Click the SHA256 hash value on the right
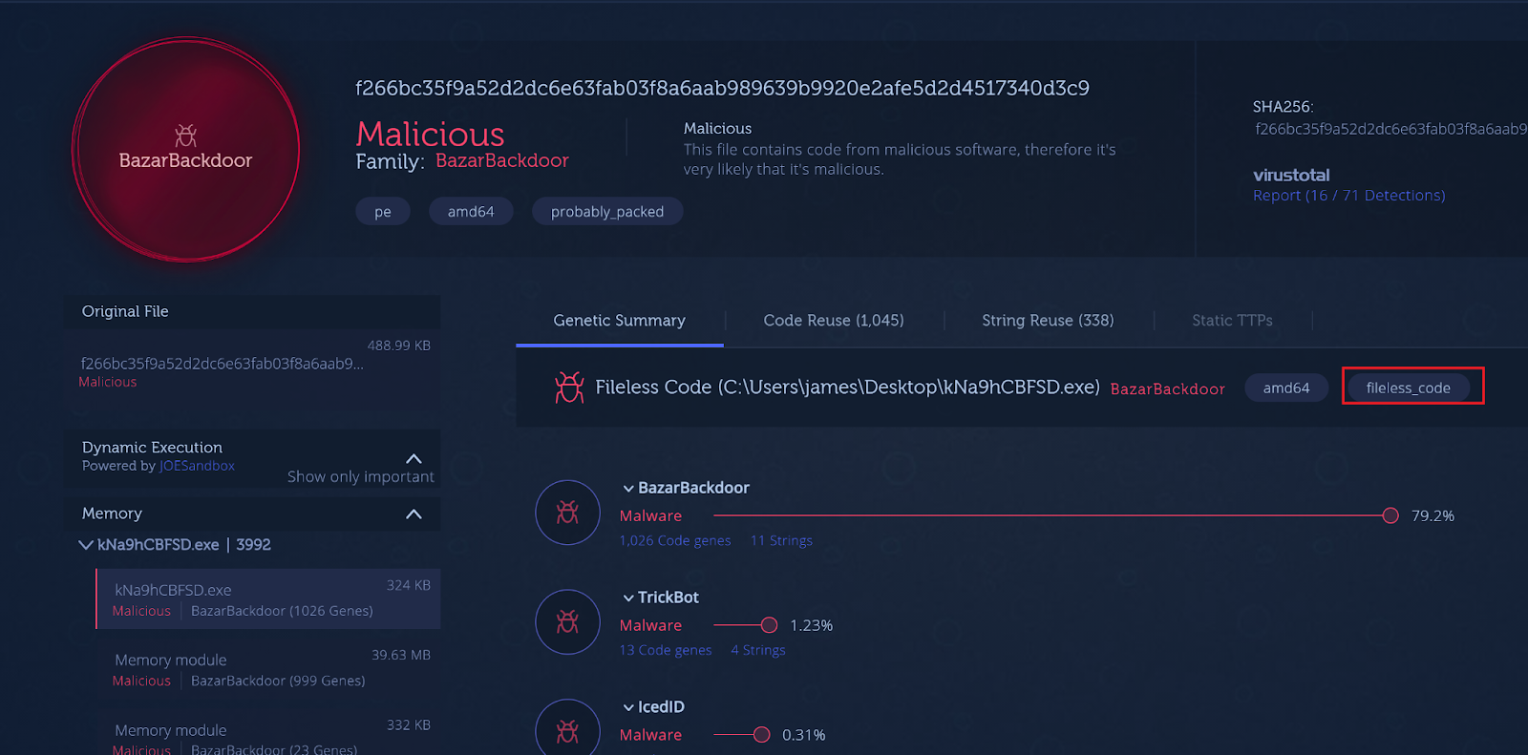 point(1391,129)
